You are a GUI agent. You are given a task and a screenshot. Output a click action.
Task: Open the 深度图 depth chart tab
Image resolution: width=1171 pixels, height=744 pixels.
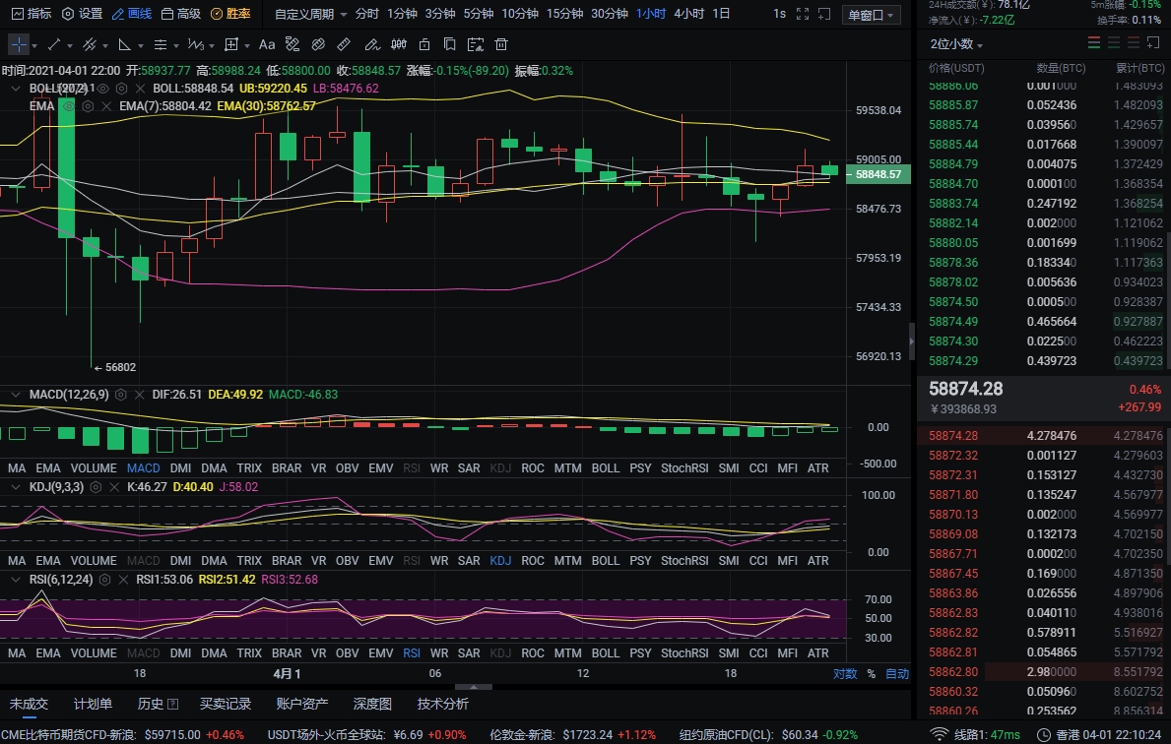[372, 705]
